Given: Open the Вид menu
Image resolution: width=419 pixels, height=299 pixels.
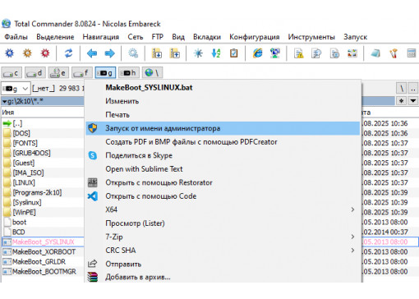Looking at the screenshot, I should click(x=178, y=37).
